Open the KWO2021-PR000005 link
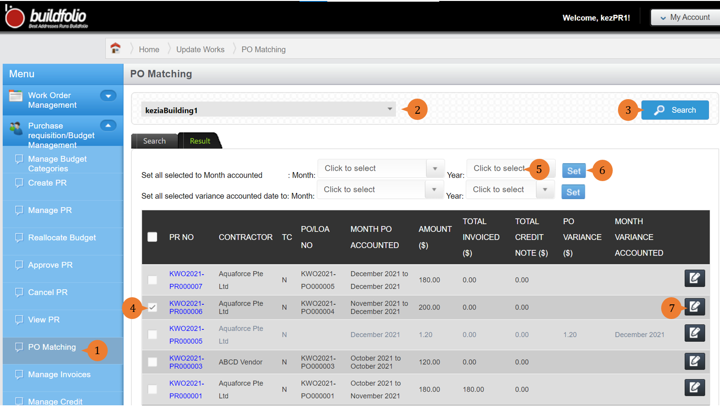The height and width of the screenshot is (411, 720). [x=187, y=335]
